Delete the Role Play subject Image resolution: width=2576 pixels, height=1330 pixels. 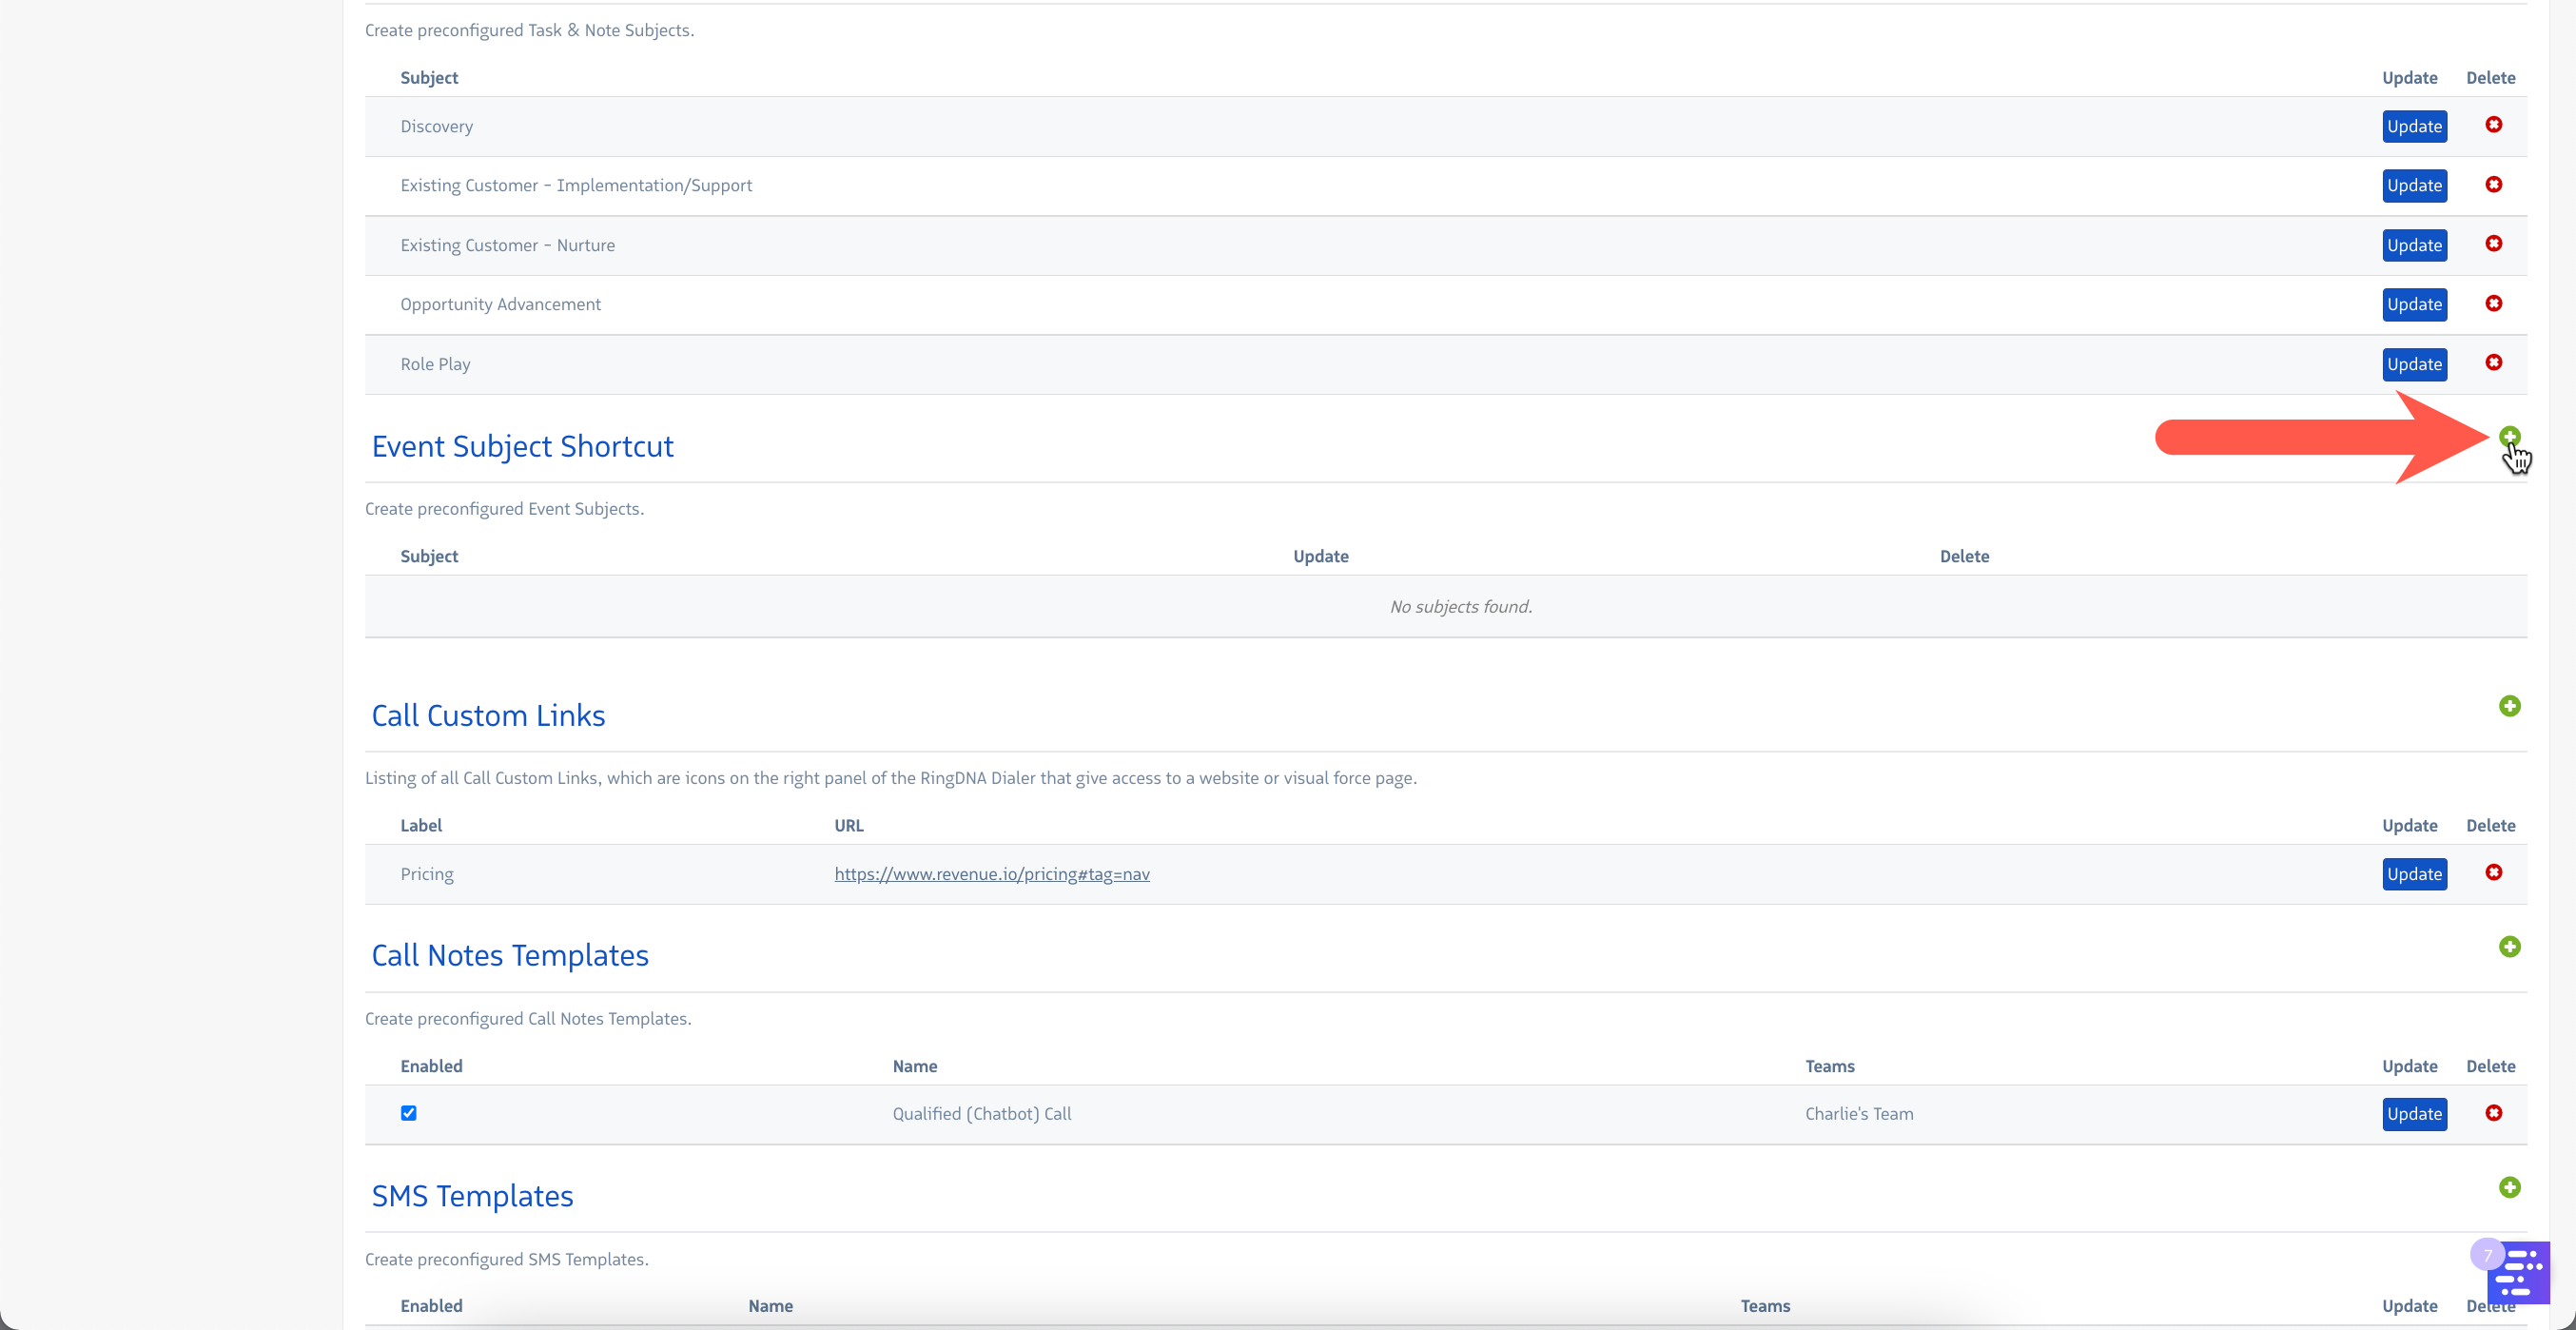tap(2493, 363)
